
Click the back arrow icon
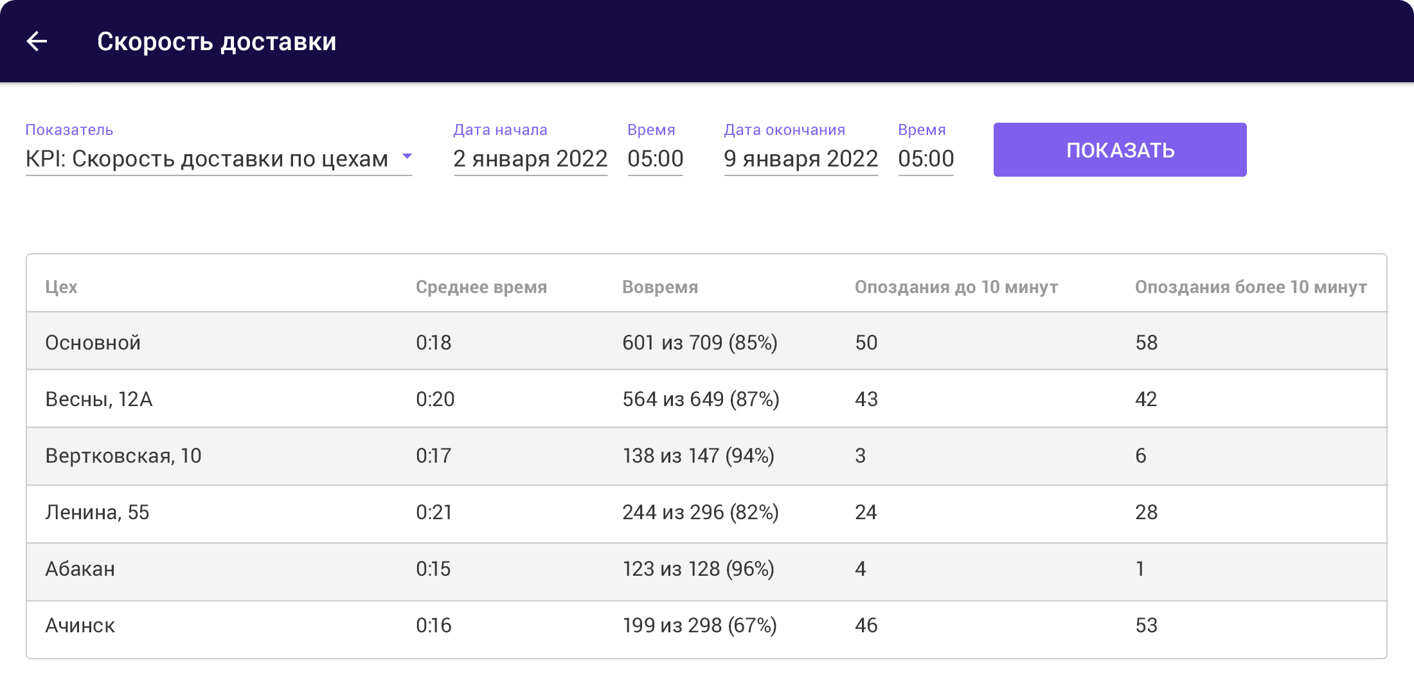[x=37, y=41]
